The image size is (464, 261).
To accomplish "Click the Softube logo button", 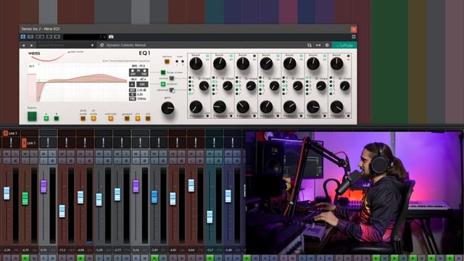I will 344,45.
